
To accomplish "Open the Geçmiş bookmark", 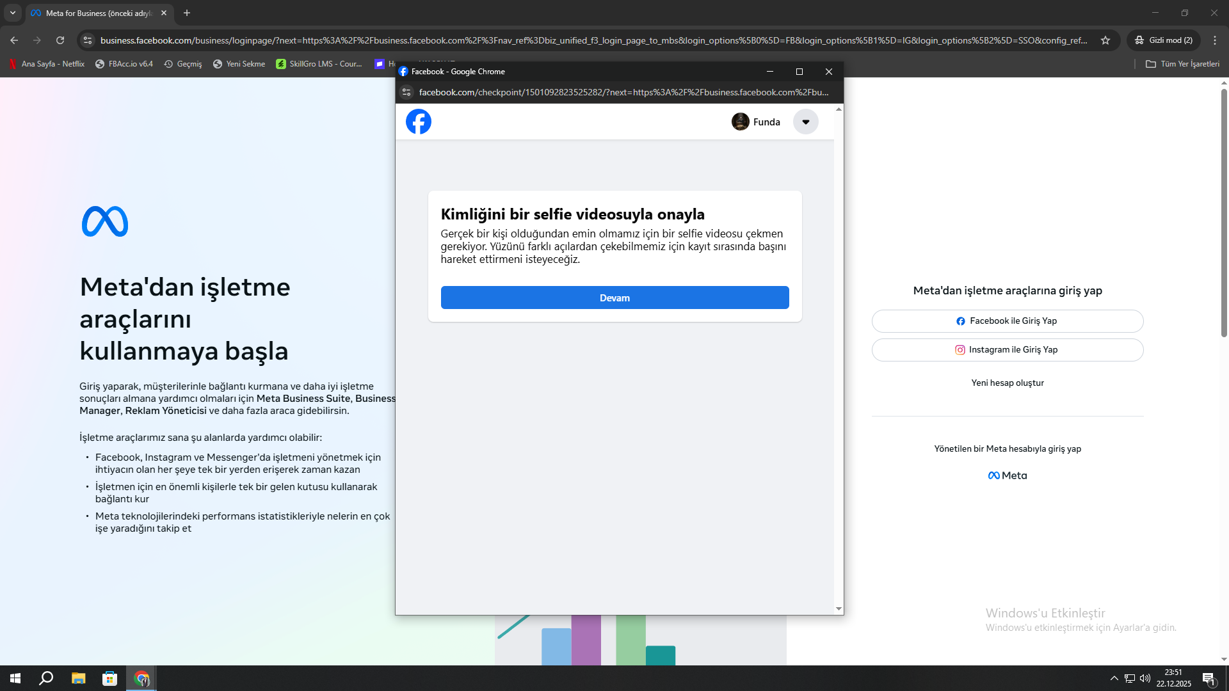I will (x=183, y=64).
